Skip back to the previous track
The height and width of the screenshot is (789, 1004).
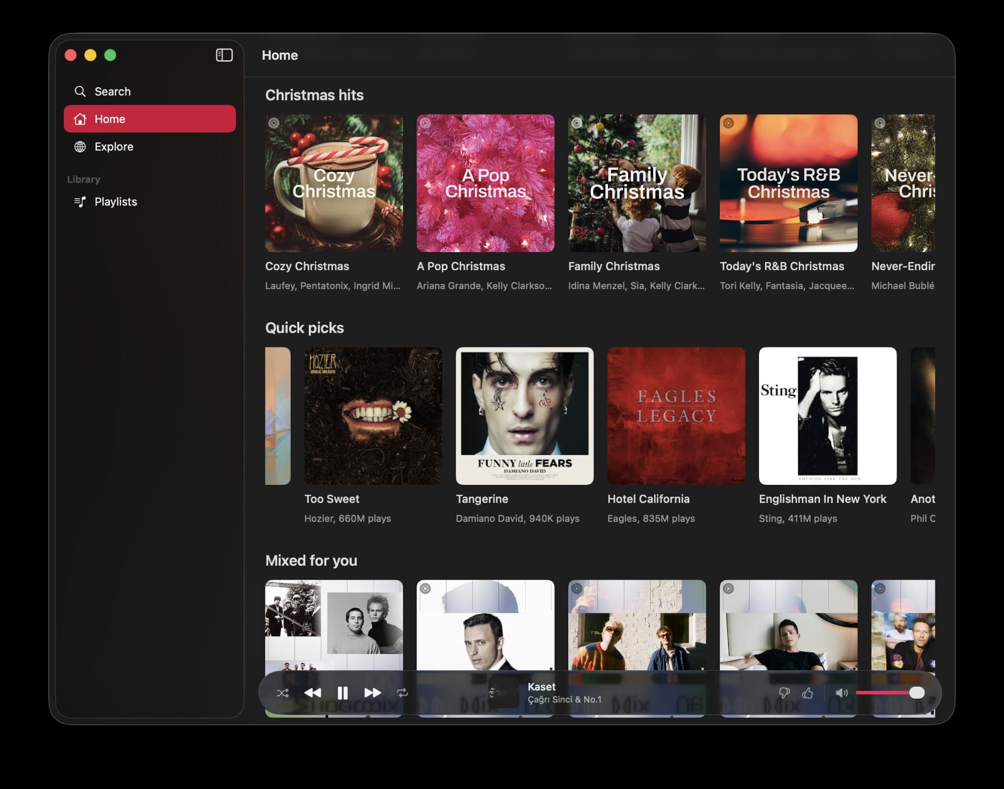pos(312,693)
